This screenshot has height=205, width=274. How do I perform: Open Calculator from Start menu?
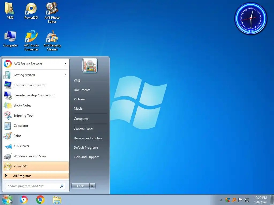coord(36,126)
